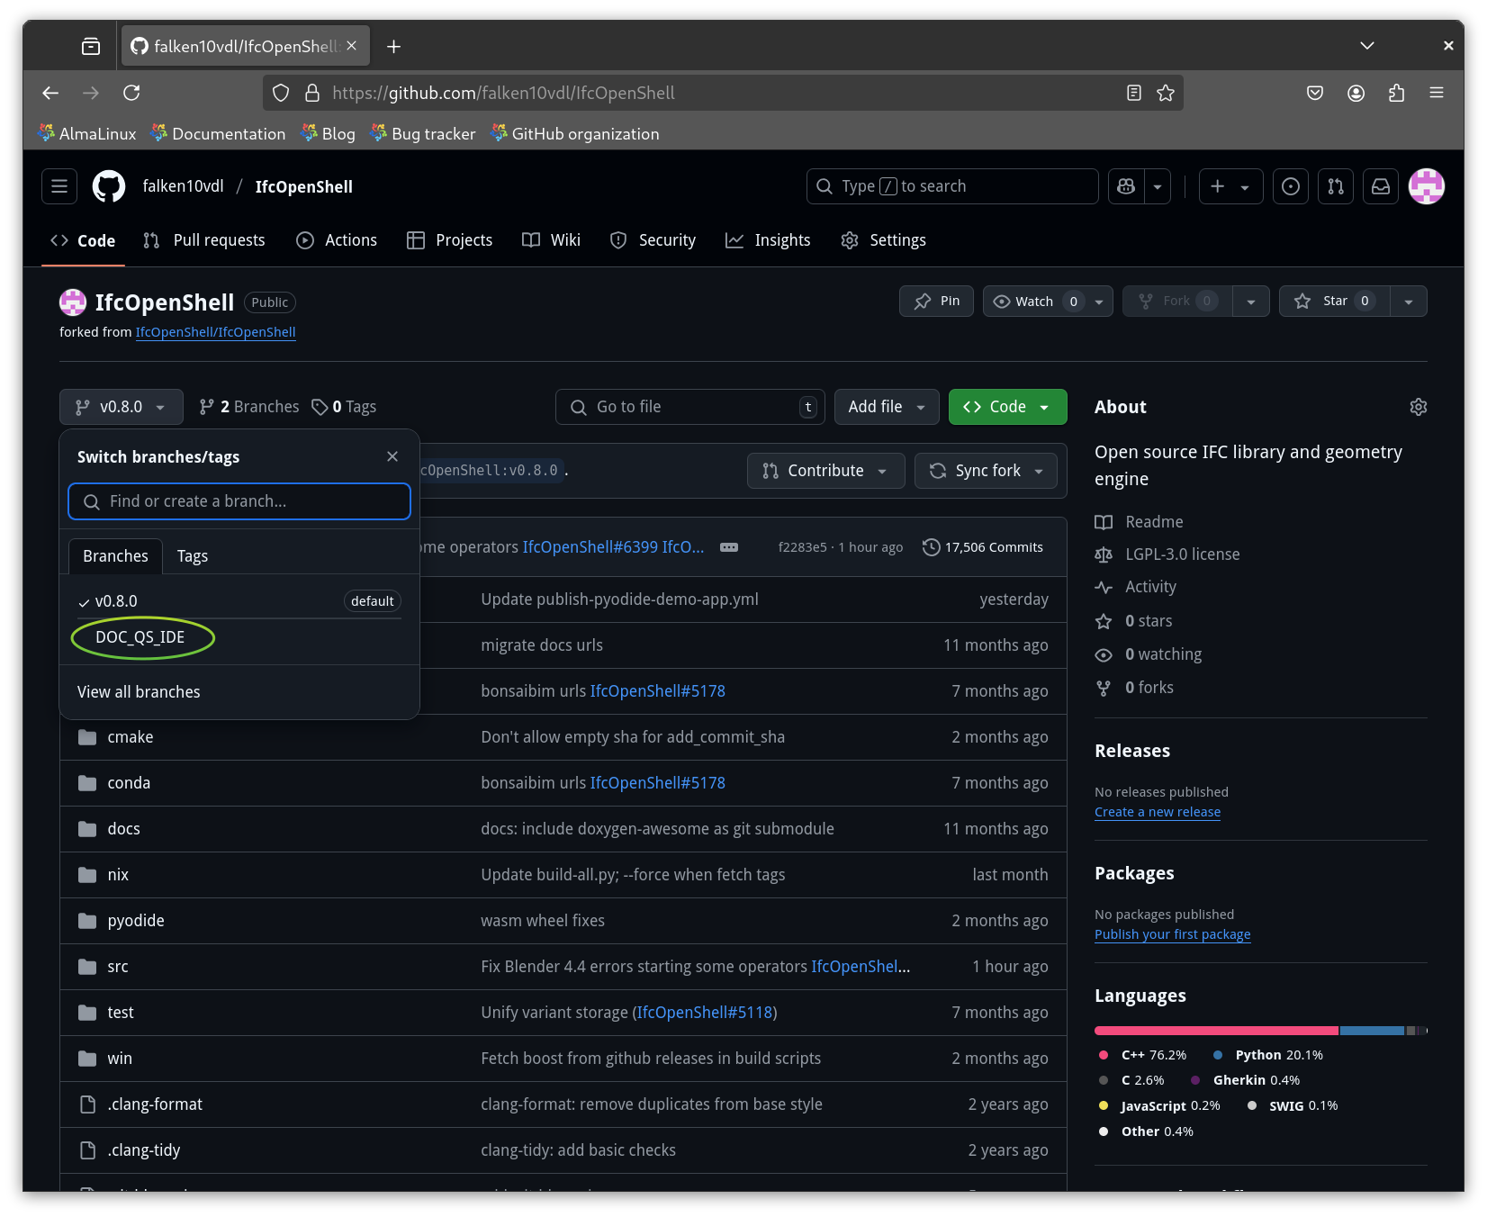Click Create a new release link
The height and width of the screenshot is (1217, 1487).
pos(1158,812)
